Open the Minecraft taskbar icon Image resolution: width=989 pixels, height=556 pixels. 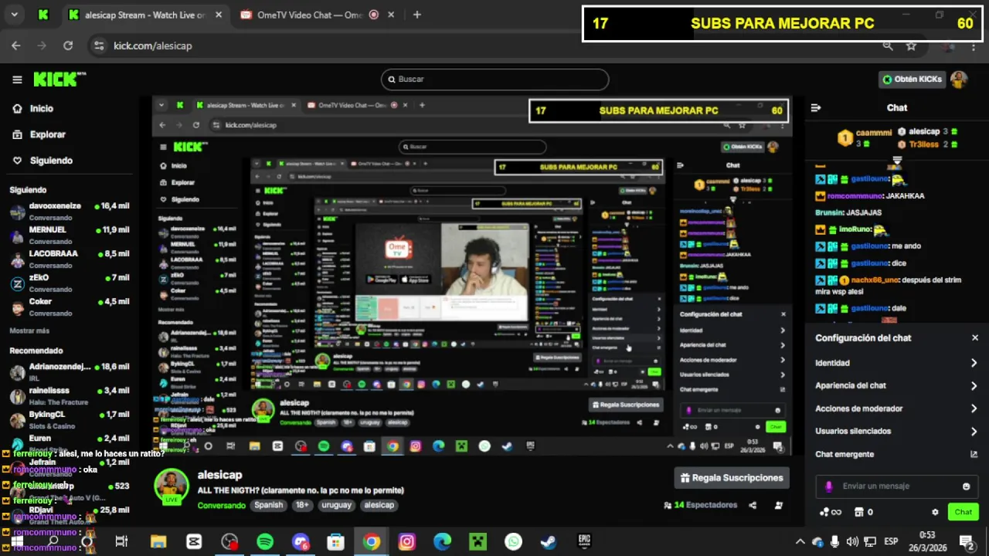pyautogui.click(x=478, y=542)
